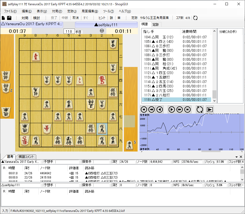Click the すぐ toolbar button

click(x=86, y=18)
